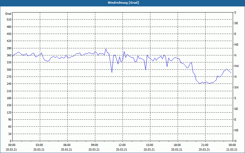Select the W compass label on the right axis
The width and height of the screenshot is (245, 153).
235,77
